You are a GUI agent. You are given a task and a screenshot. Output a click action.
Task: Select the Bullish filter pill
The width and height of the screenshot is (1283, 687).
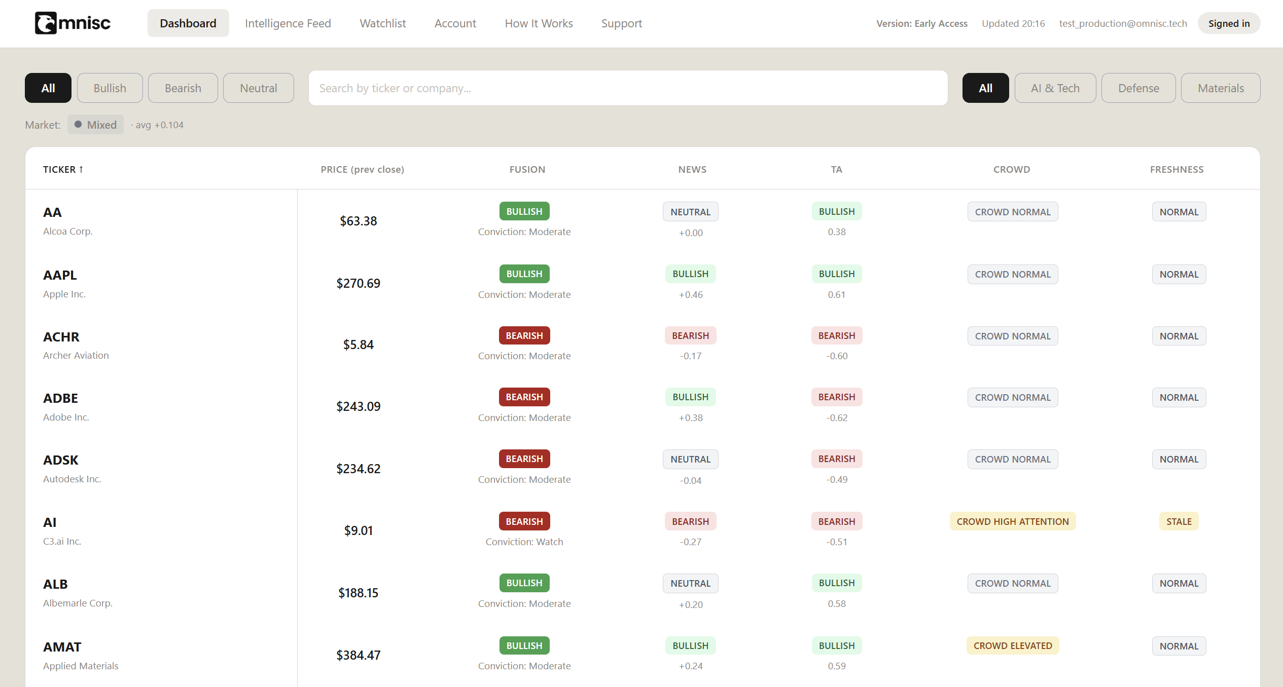[x=110, y=88]
